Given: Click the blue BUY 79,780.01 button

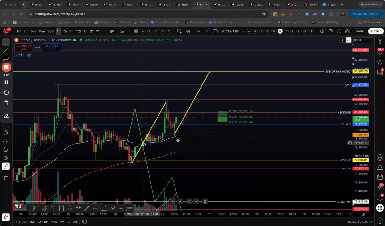Looking at the screenshot, I should [x=51, y=47].
